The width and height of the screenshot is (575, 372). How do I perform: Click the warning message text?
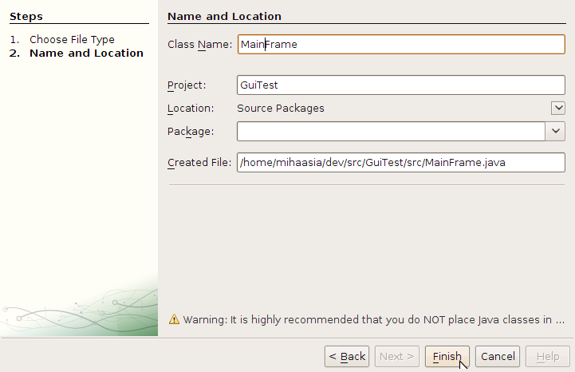click(x=374, y=319)
